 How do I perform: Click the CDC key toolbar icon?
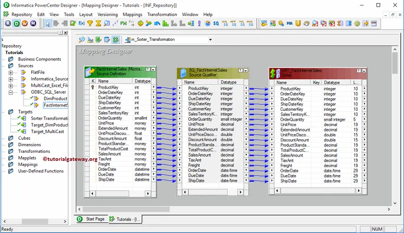(x=264, y=23)
